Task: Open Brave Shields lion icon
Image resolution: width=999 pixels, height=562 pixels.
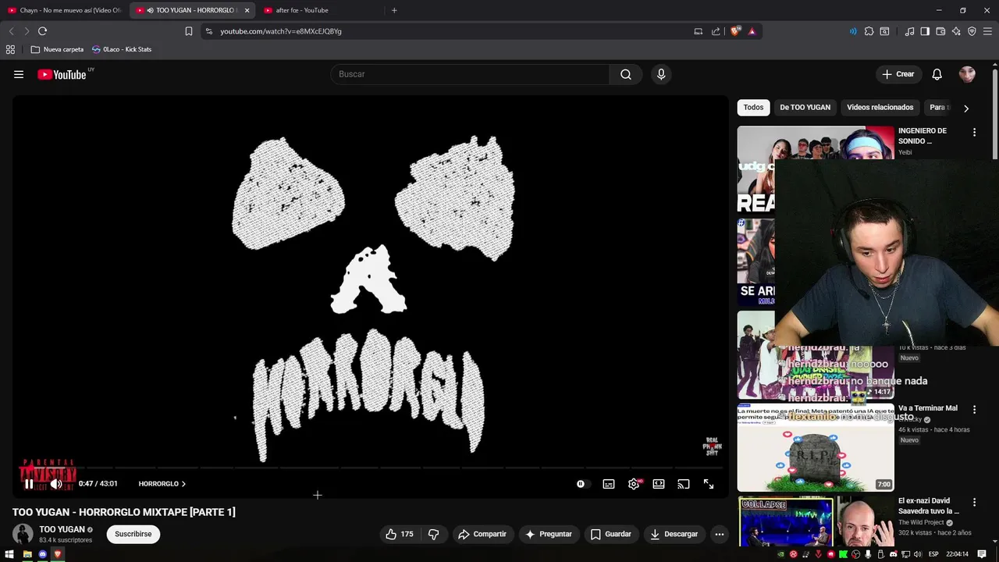Action: pyautogui.click(x=735, y=31)
